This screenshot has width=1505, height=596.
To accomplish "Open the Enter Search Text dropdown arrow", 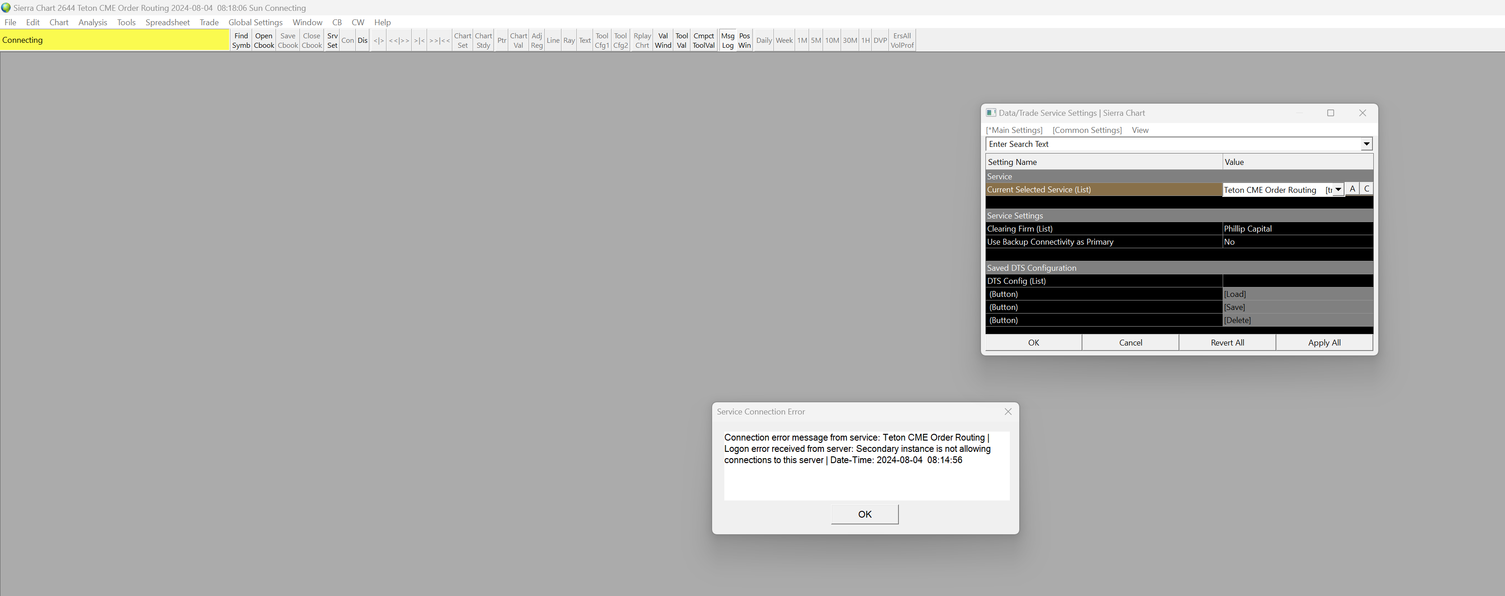I will click(1366, 144).
